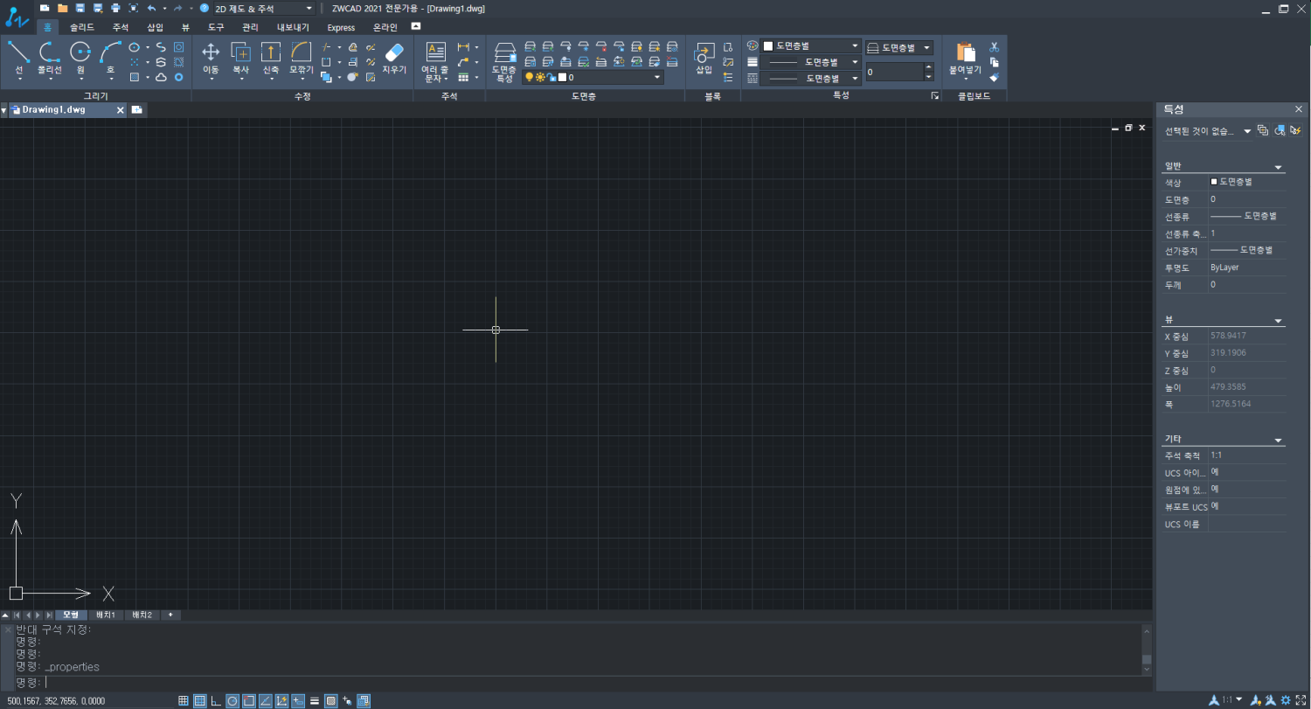Screen dimensions: 1311x709
Task: Open the layer list dropdown showing 0
Action: [593, 77]
